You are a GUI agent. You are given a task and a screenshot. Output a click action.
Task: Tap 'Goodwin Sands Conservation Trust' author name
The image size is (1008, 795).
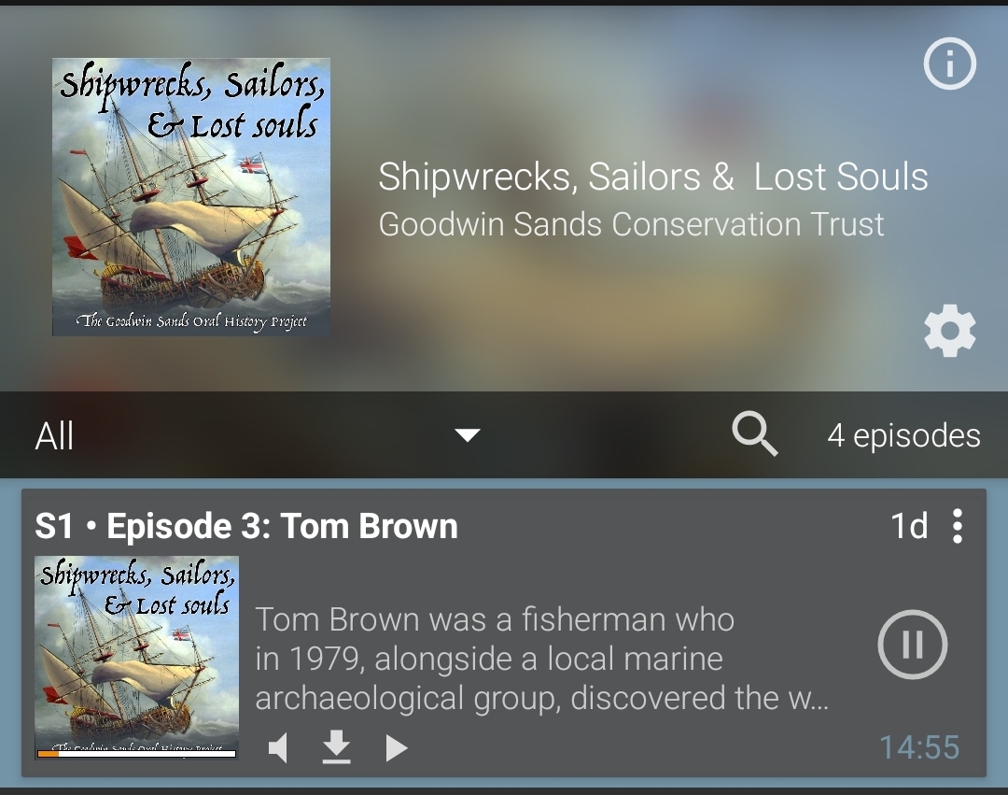point(631,224)
